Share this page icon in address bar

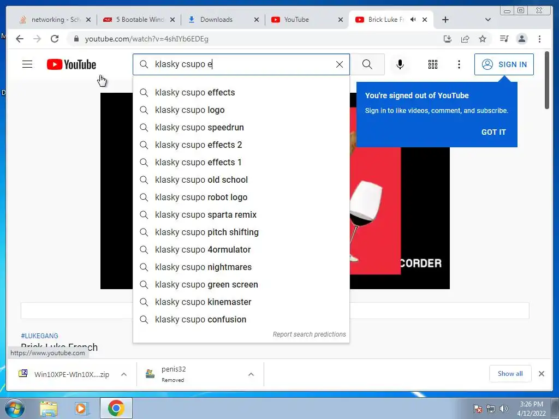(x=465, y=39)
